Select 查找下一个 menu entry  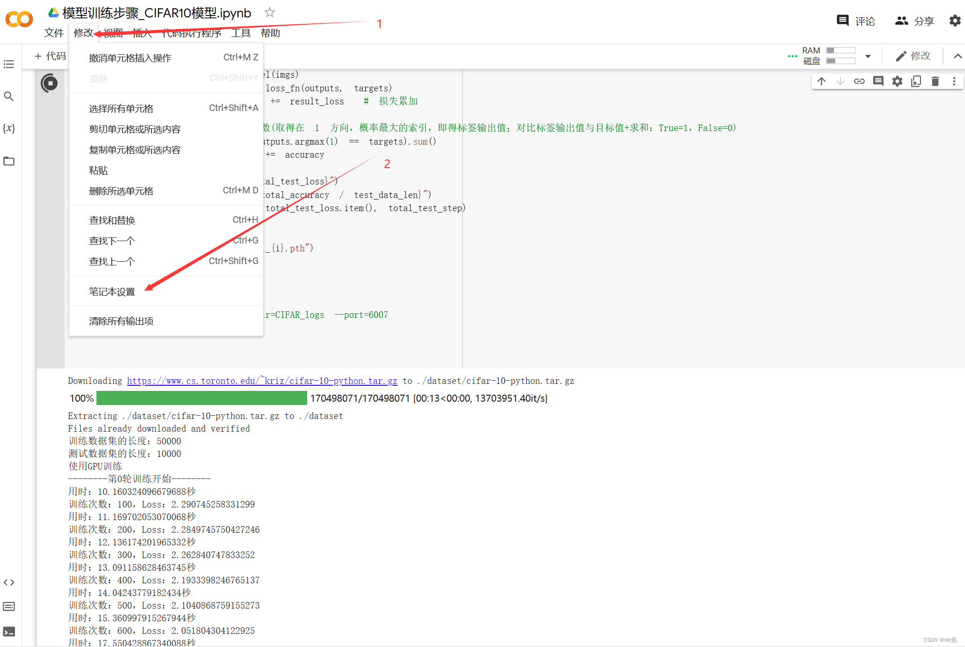[166, 241]
